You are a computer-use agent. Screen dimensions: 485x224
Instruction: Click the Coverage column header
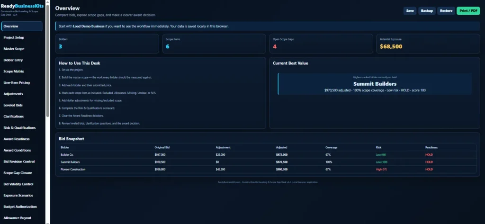pos(331,148)
